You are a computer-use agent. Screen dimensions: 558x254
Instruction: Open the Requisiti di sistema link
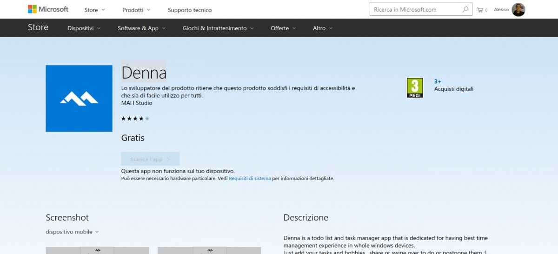250,178
